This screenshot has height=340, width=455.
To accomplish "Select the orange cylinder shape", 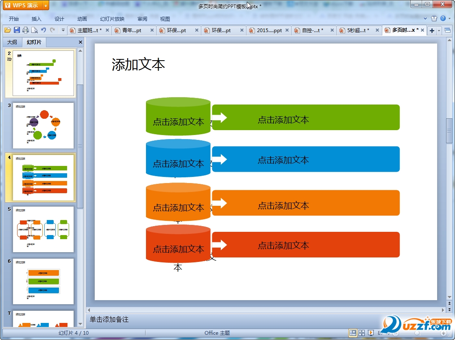I will (x=178, y=202).
